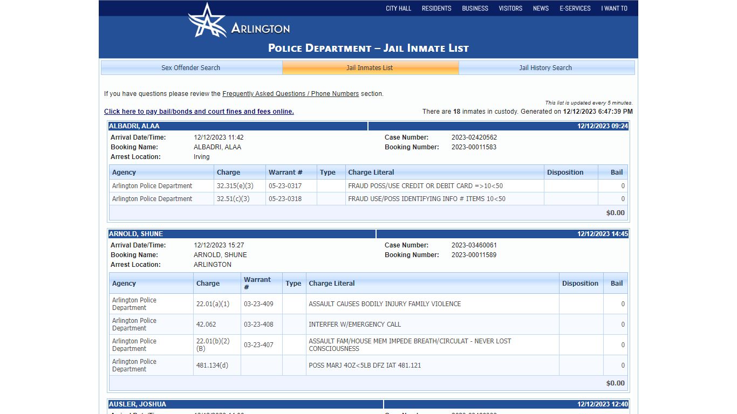The image size is (737, 414).
Task: Click FRAUD USE/POSS IDENTIFYING INFO charge
Action: [427, 199]
